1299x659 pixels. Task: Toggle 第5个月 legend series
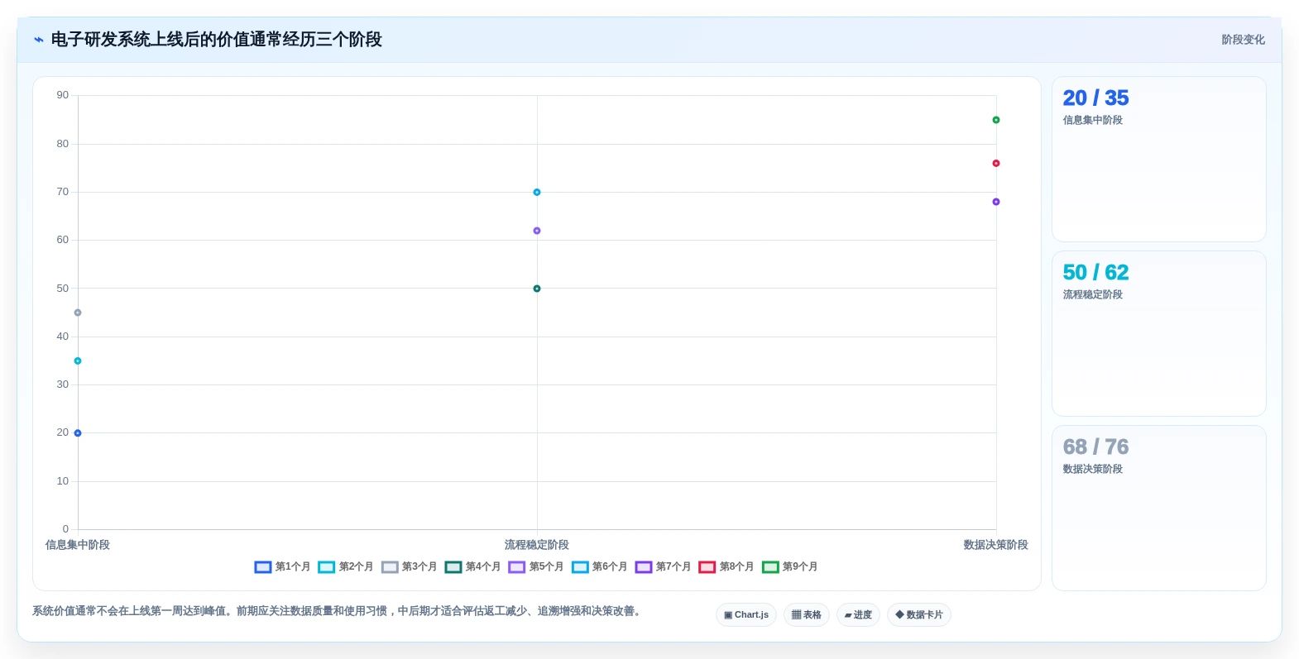(536, 566)
